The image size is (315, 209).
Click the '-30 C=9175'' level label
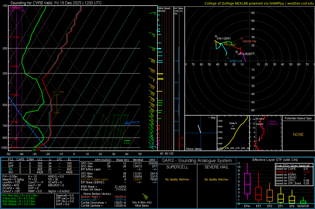point(132,122)
